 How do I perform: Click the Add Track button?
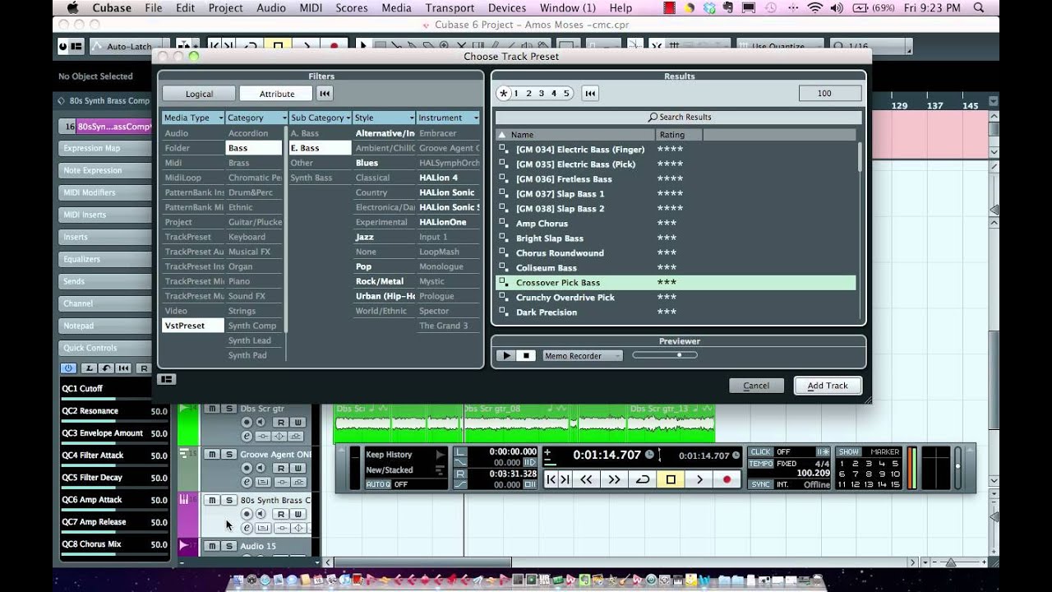828,386
